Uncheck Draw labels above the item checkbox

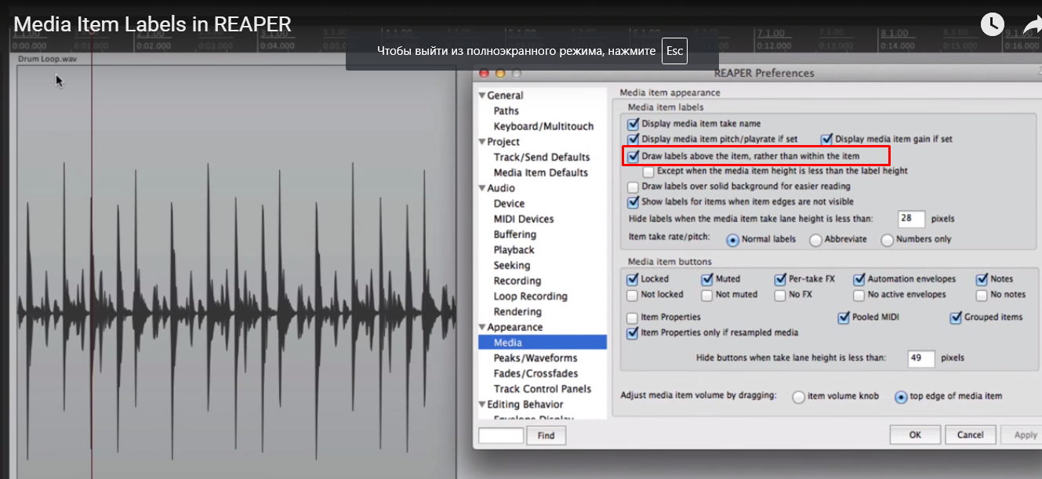pyautogui.click(x=634, y=156)
